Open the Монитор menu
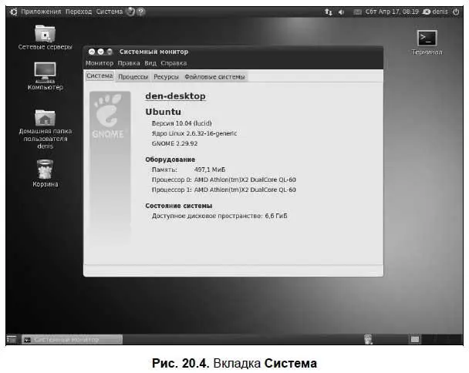This screenshot has width=469, height=373. click(100, 63)
